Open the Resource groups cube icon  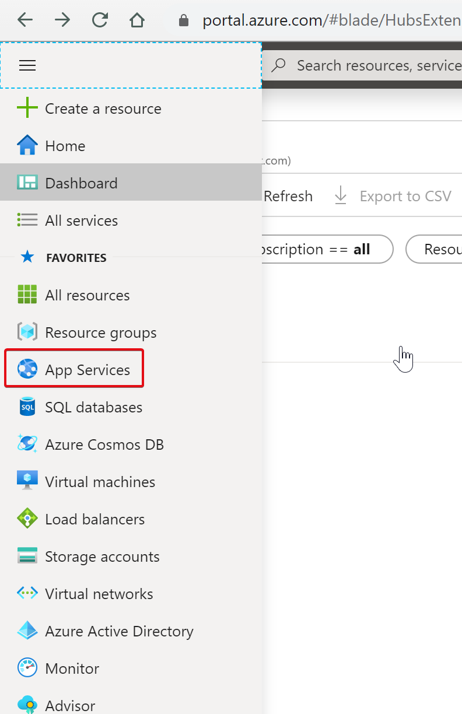(x=27, y=332)
